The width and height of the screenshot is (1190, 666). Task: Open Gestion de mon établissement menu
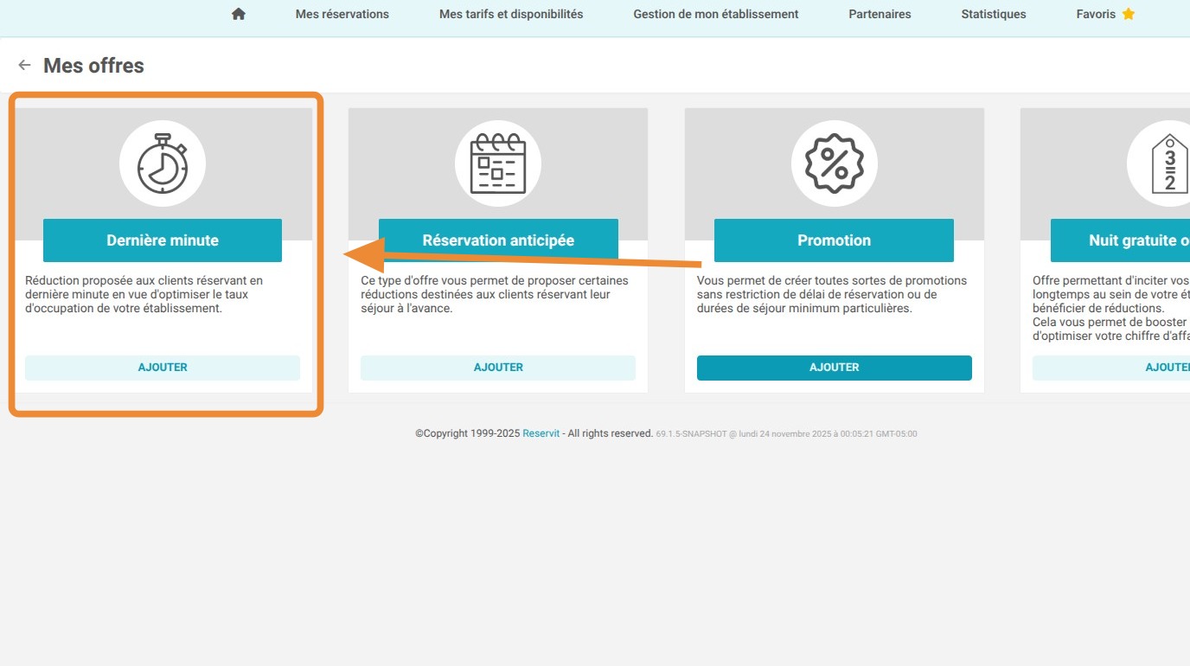click(x=716, y=14)
